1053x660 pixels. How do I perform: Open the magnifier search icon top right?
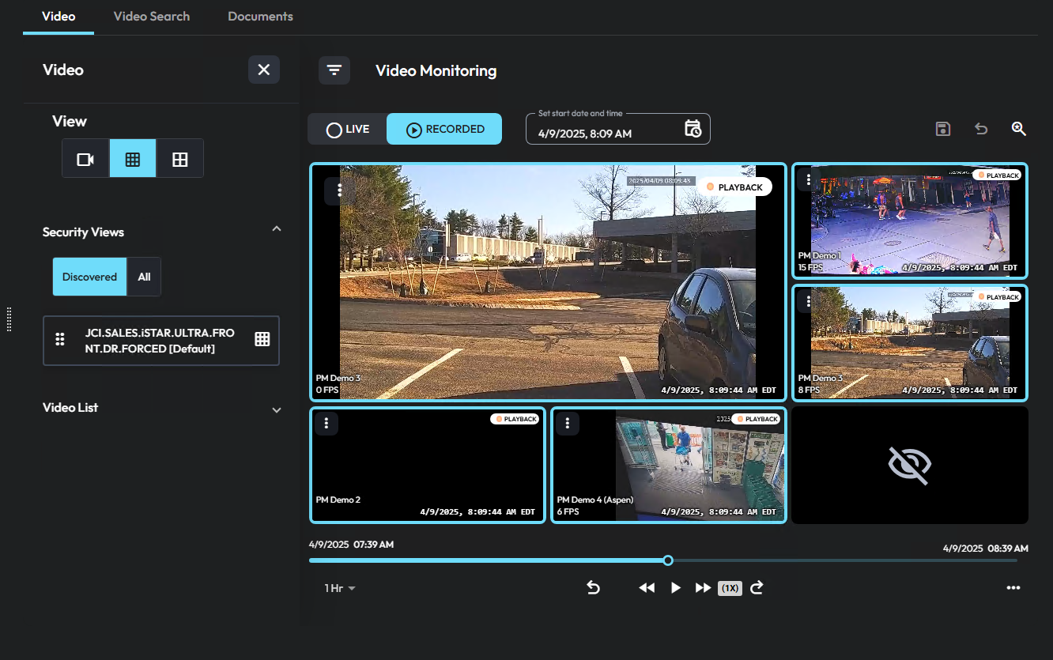click(1018, 128)
